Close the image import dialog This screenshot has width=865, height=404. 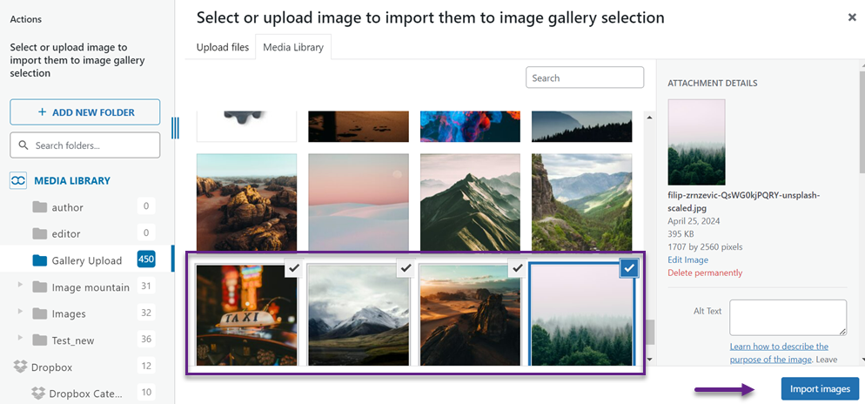coord(851,17)
